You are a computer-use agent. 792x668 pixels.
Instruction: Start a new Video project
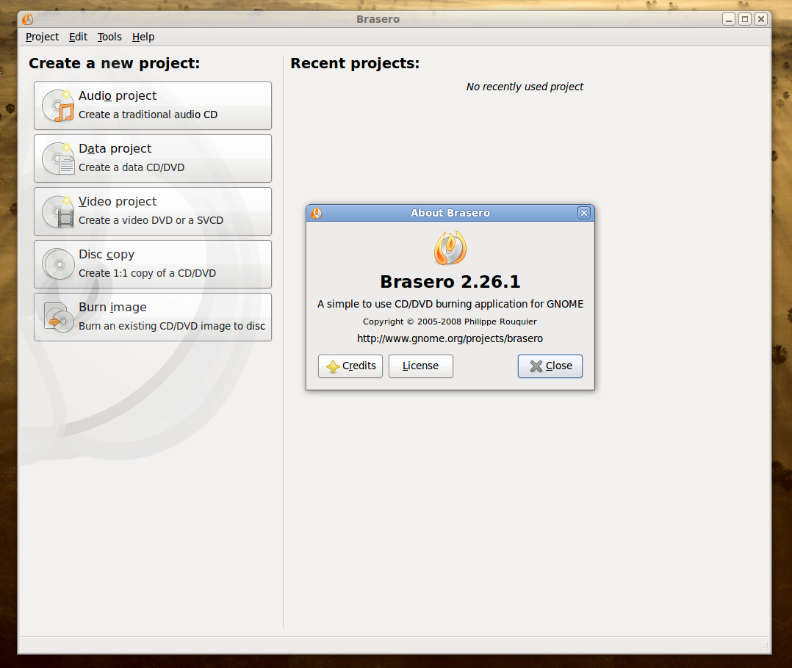tap(153, 211)
